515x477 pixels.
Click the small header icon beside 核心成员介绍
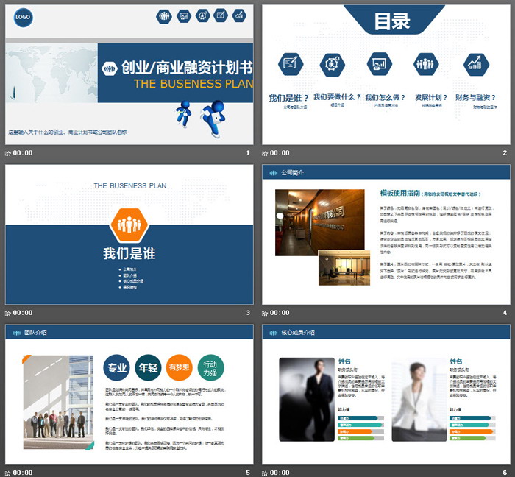coord(273,333)
